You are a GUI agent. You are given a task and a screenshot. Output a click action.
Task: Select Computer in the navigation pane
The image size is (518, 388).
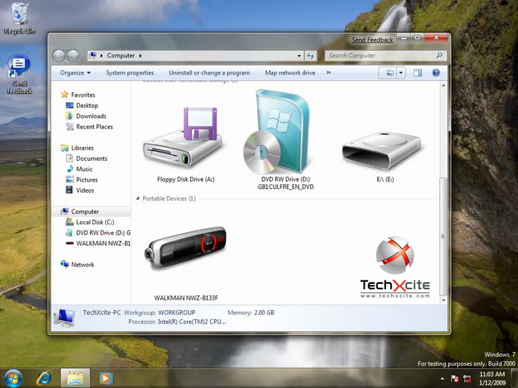pos(85,212)
